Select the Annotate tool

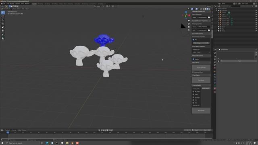click(3, 35)
